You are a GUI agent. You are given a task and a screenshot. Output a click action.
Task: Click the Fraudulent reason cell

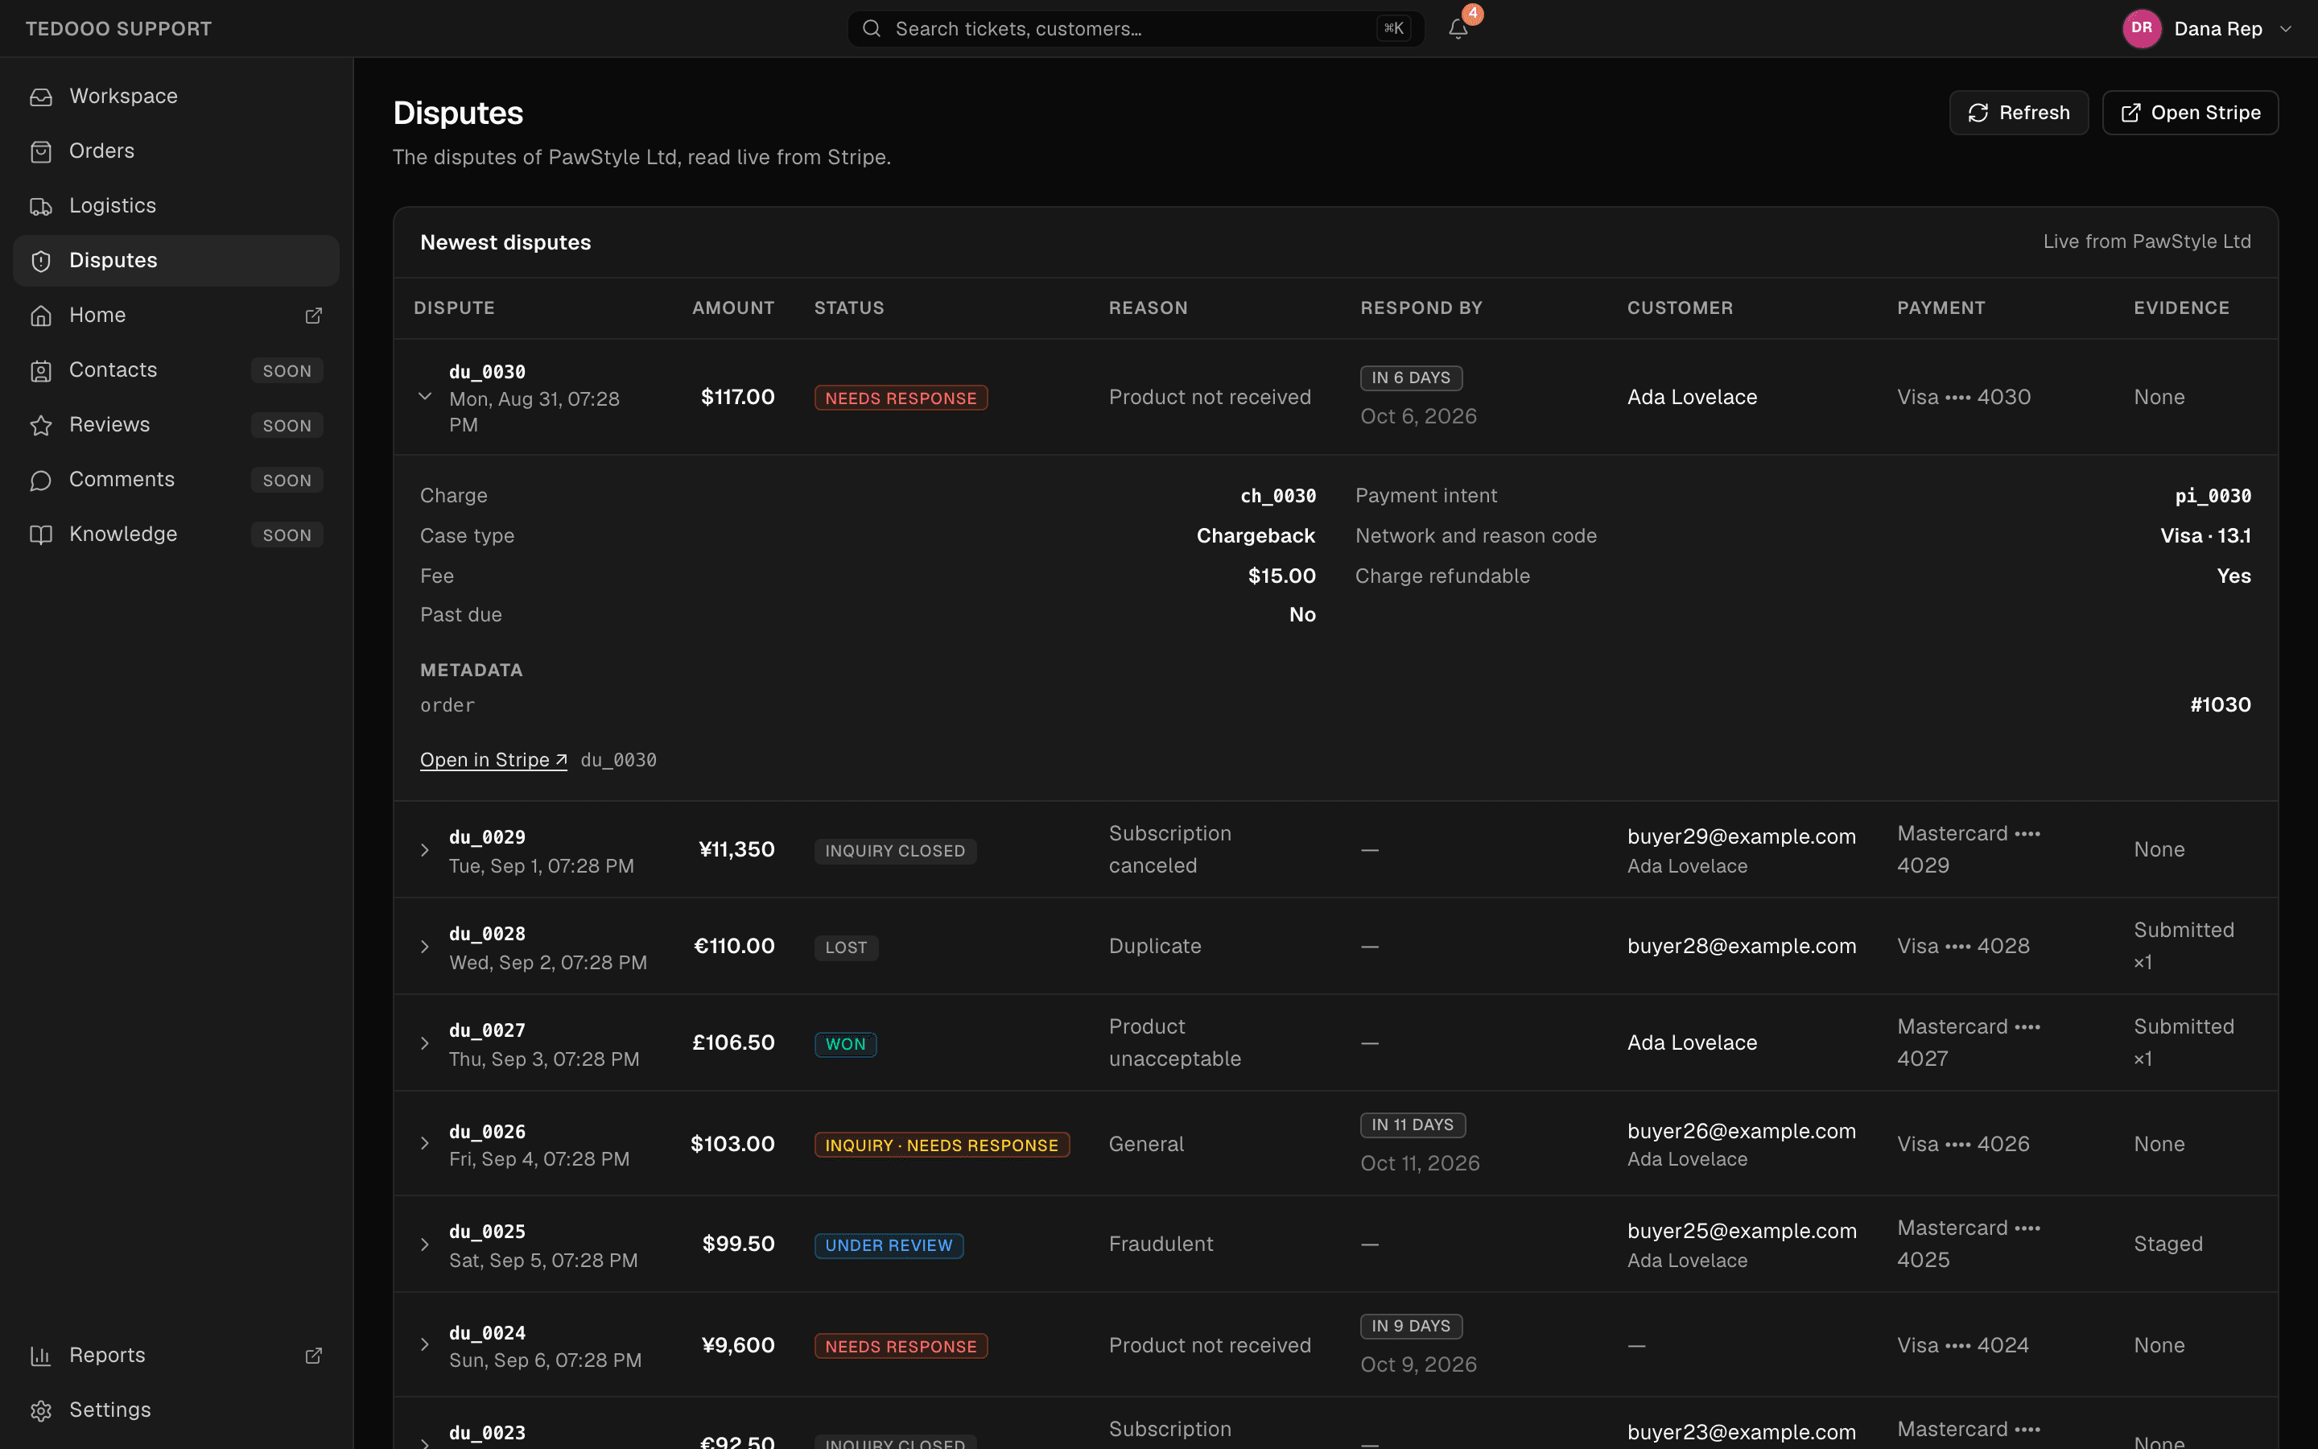(x=1161, y=1244)
